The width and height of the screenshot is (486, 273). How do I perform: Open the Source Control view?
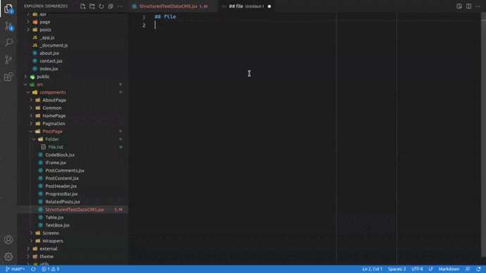(x=8, y=26)
